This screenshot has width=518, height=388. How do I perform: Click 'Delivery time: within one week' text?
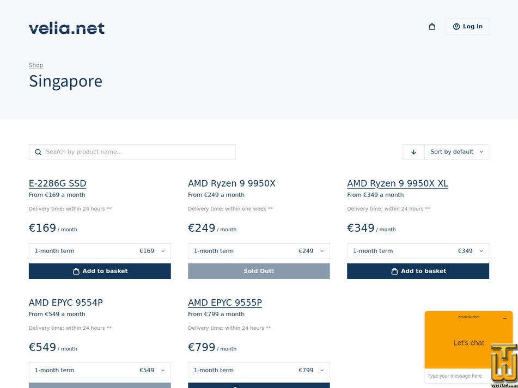tap(230, 209)
